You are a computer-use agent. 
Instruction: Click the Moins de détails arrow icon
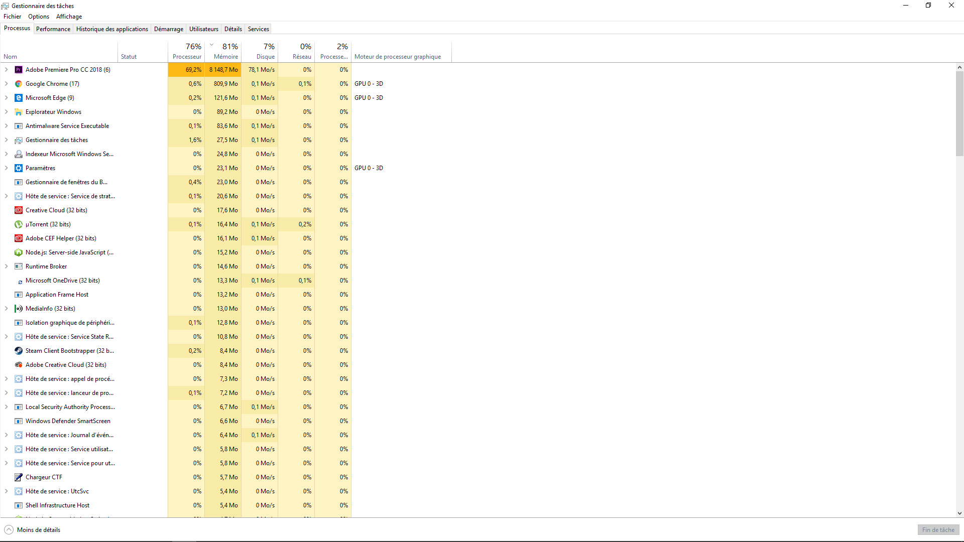(x=9, y=530)
